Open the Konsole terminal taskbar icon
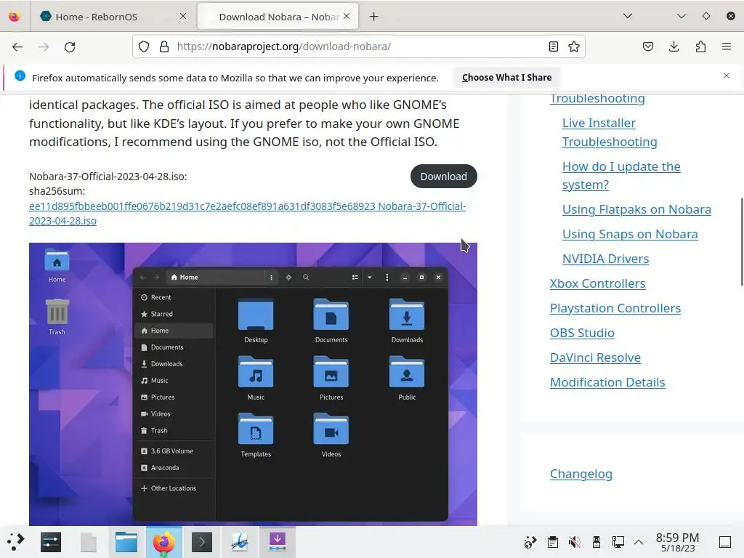The height and width of the screenshot is (558, 744). coord(202,542)
